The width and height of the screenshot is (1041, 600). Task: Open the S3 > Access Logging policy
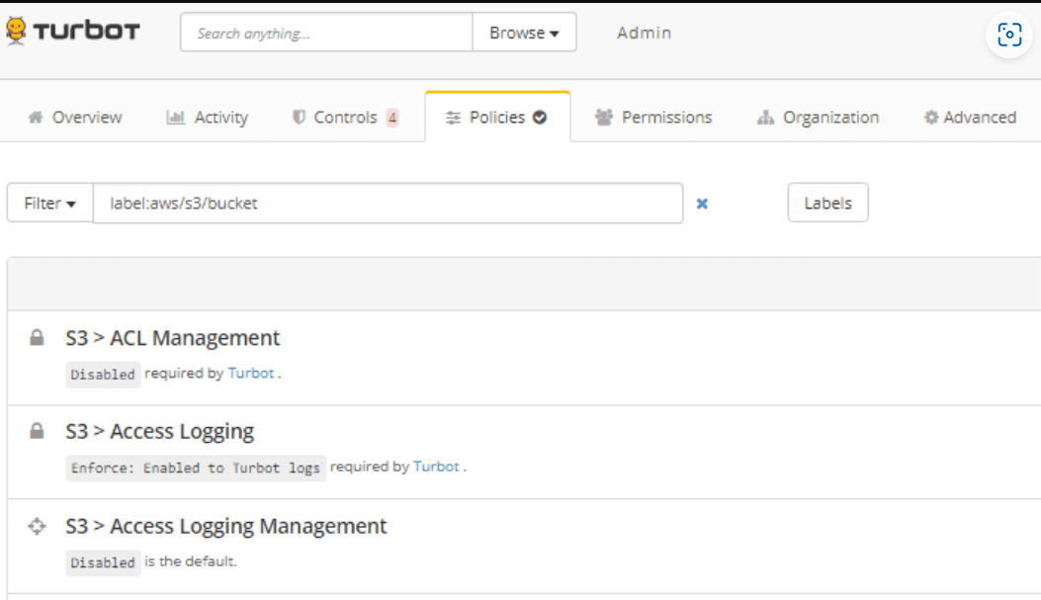tap(159, 431)
